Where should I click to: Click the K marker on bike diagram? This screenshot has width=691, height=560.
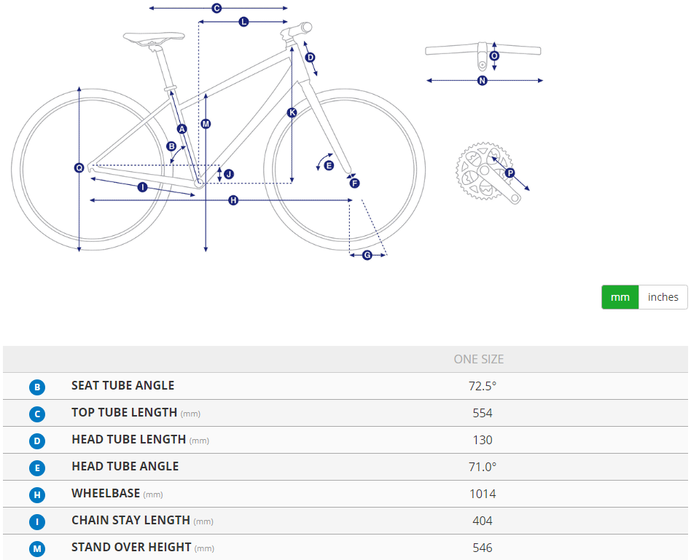pos(292,112)
